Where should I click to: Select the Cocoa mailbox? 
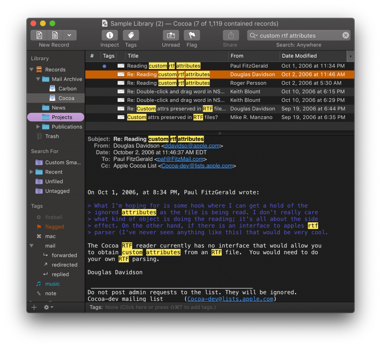click(x=56, y=98)
